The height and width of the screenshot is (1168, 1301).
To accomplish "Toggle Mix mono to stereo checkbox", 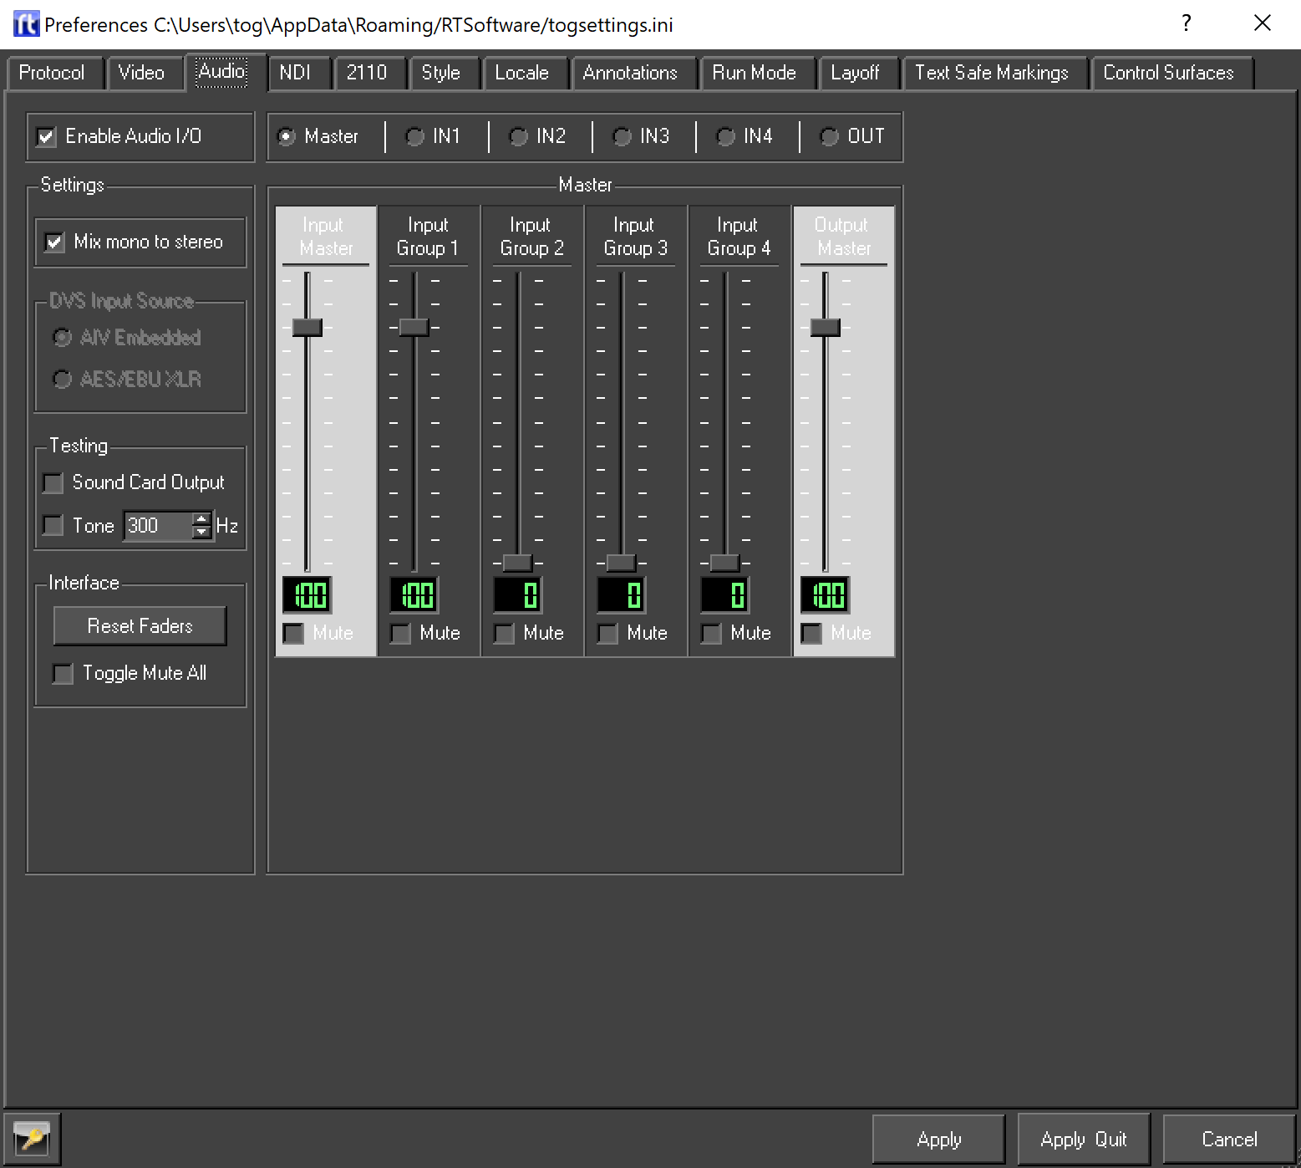I will click(54, 242).
